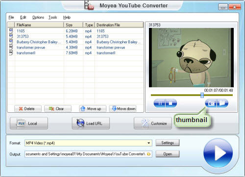The height and width of the screenshot is (177, 245).
Task: Move selected file up in list
Action: coord(93,109)
